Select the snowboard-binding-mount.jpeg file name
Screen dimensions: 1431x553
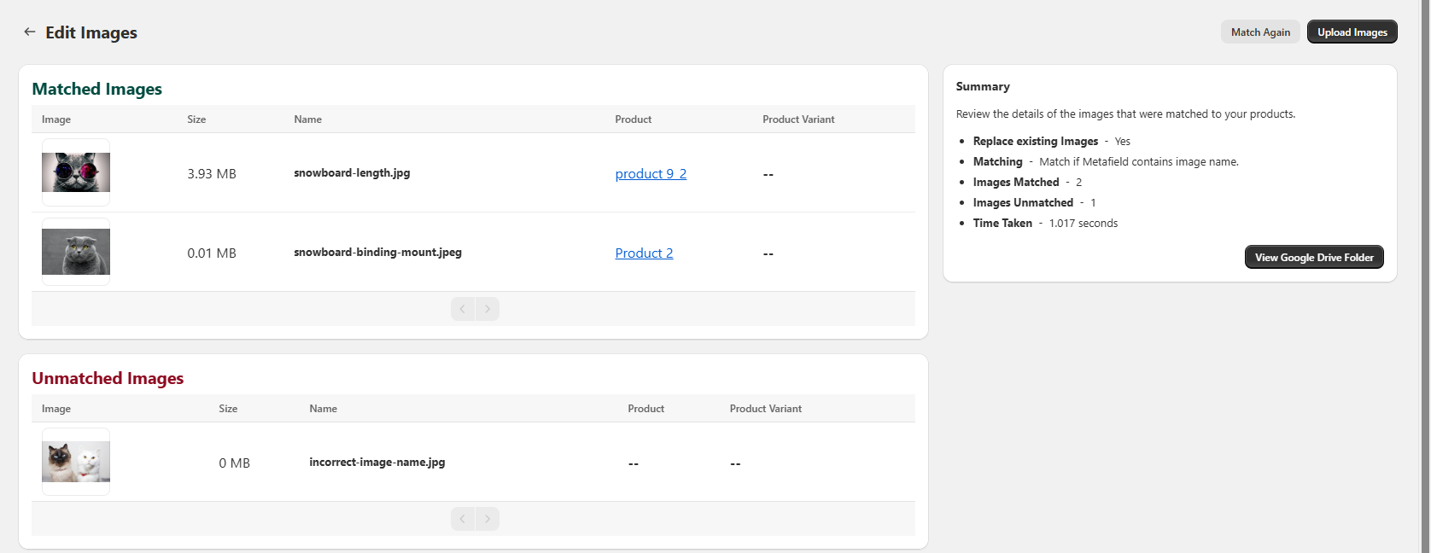pos(377,253)
